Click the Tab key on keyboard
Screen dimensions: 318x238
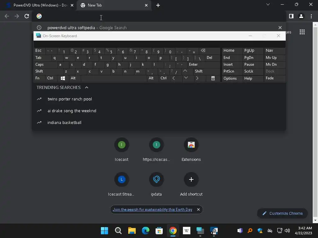[x=42, y=58]
